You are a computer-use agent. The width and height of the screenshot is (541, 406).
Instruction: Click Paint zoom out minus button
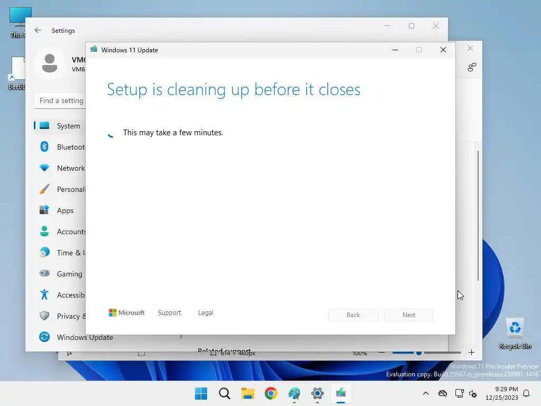pyautogui.click(x=381, y=353)
